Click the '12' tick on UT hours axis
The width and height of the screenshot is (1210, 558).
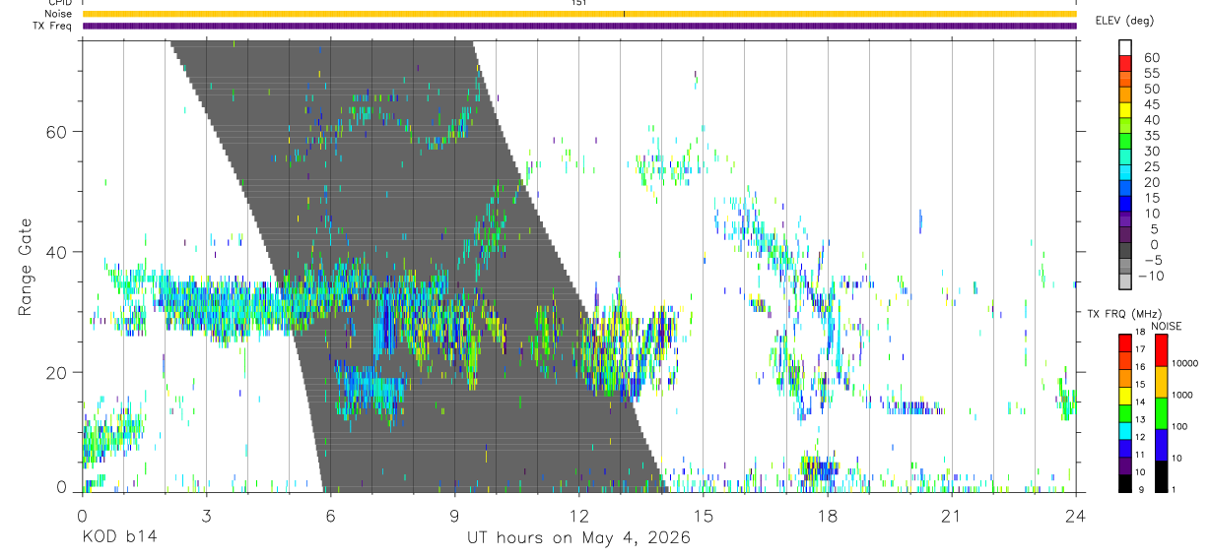(579, 515)
